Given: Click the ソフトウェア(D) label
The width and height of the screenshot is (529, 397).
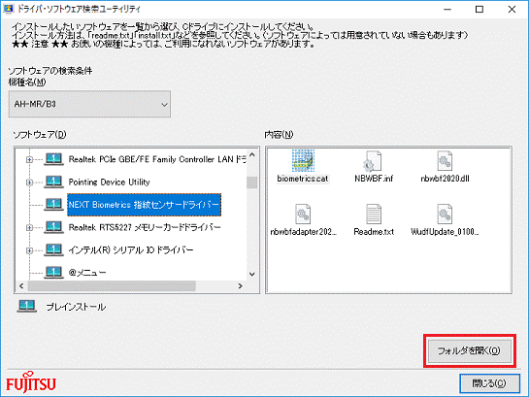Looking at the screenshot, I should [40, 135].
